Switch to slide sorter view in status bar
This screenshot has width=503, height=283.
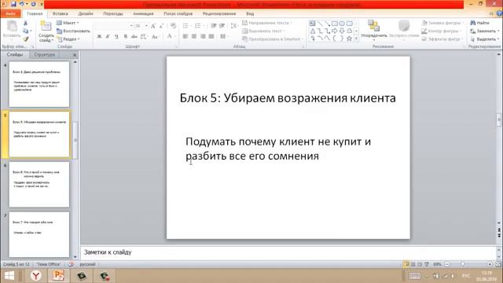tap(413, 264)
